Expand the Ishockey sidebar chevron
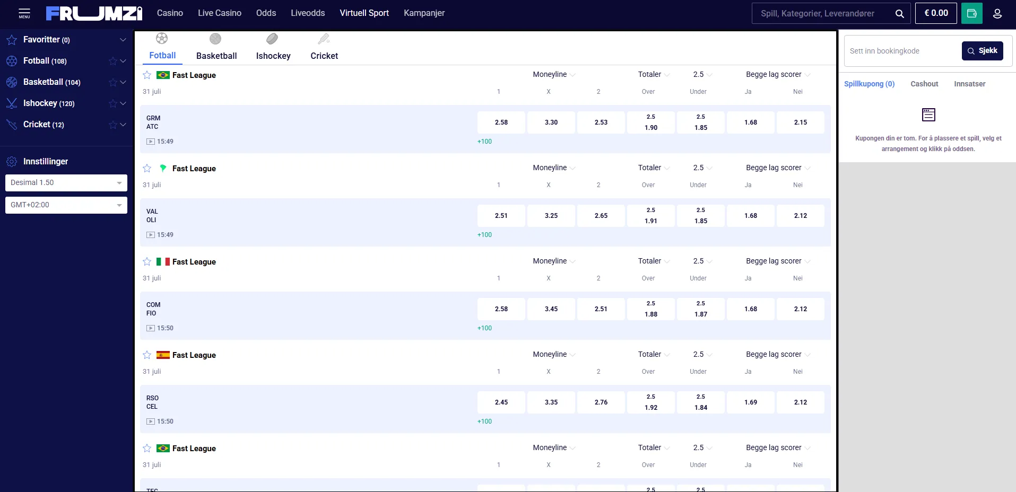The width and height of the screenshot is (1016, 492). (123, 103)
